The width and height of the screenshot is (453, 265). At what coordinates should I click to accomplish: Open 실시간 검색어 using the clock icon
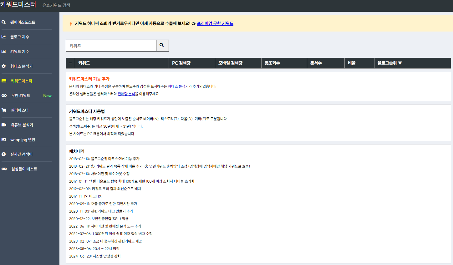pos(4,154)
